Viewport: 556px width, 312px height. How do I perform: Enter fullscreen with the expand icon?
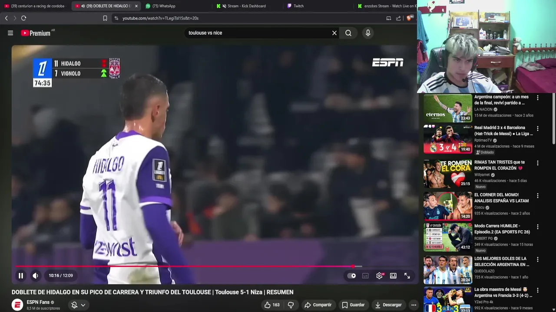(407, 276)
